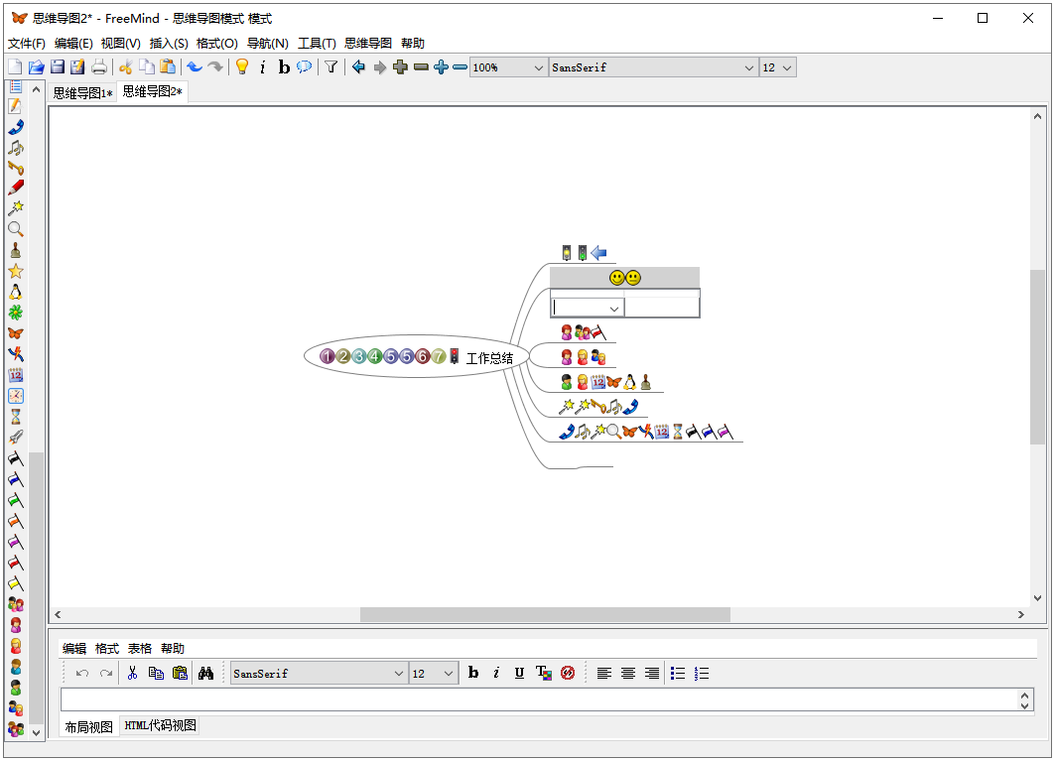Toggle bold in the note editor toolbar
The width and height of the screenshot is (1056, 761).
point(473,673)
